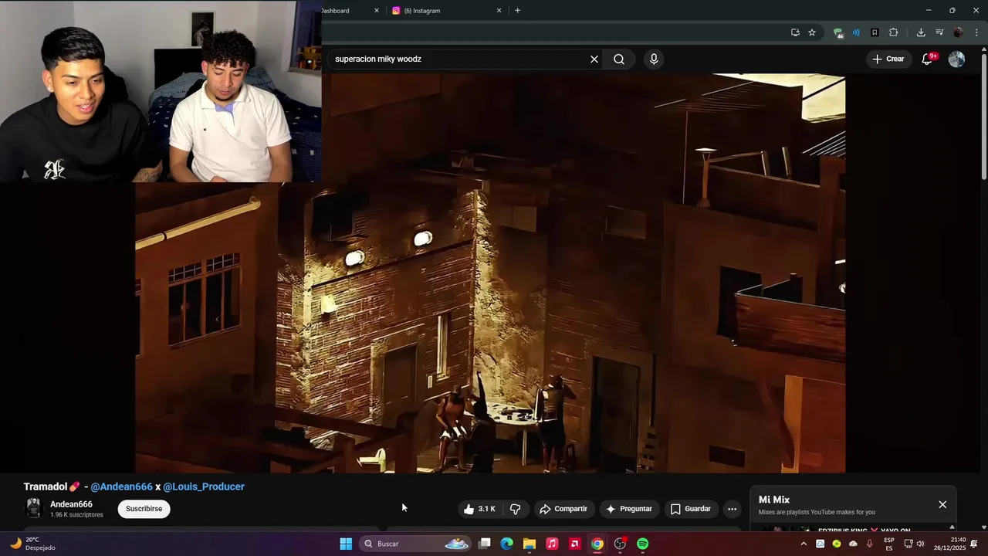Dislike the video
988x556 pixels.
pos(516,509)
